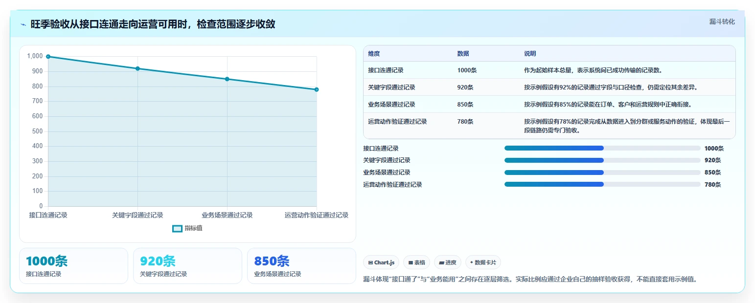Click the lightning icon beside the title

(23, 24)
